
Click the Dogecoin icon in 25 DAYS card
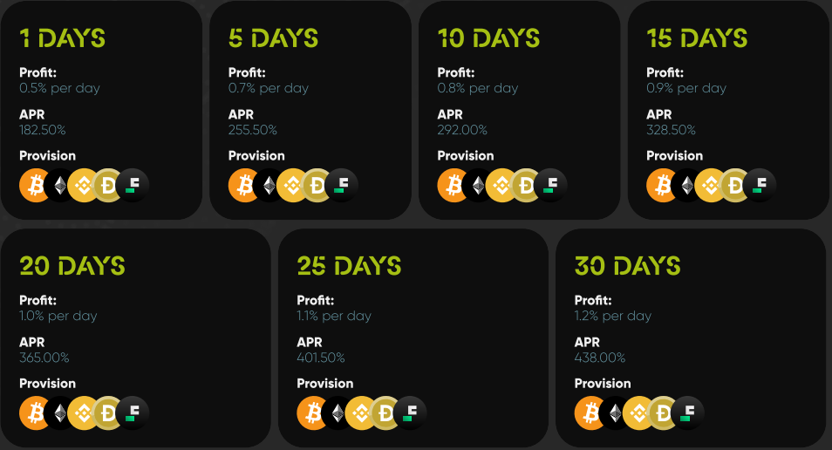tap(386, 413)
